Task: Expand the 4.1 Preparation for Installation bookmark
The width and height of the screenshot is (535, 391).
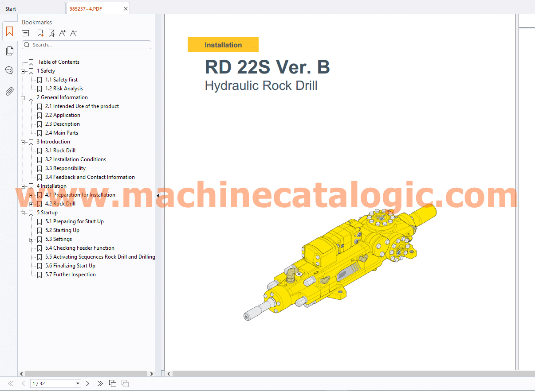Action: [31, 195]
